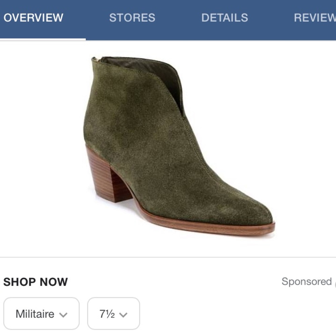Screen dimensions: 336x336
Task: Click the chevron beside Militaire
Action: [64, 314]
